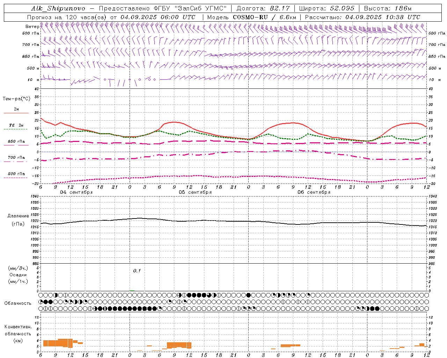Click the '06 сентября' date label
Screen dimensions: 447x358
[x=314, y=192]
